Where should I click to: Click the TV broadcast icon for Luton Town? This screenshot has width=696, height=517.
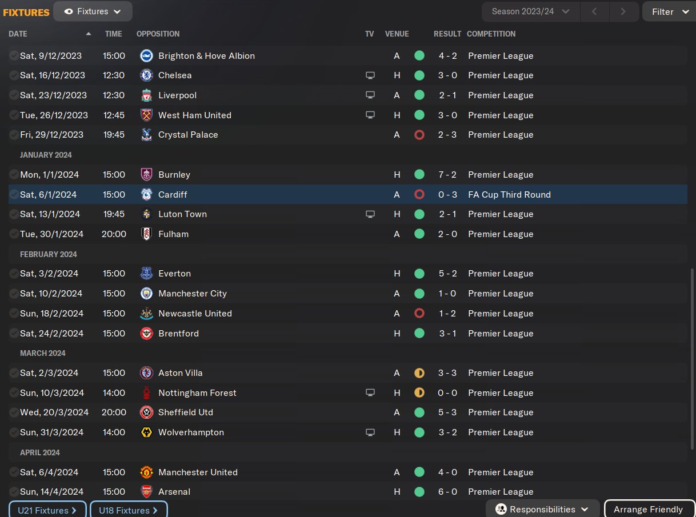point(370,214)
